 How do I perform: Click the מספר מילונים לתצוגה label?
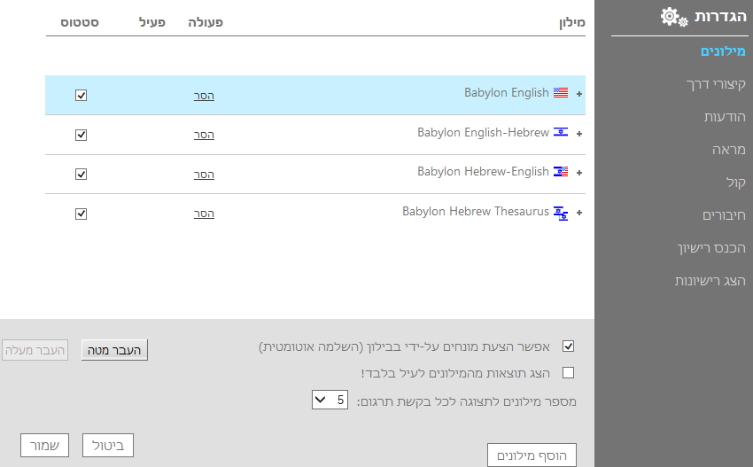click(x=466, y=401)
